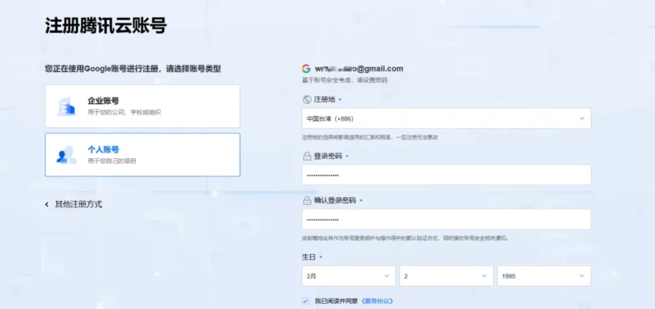Screen dimensions: 655x309
Task: Open the birthday year dropdown showing 1995
Action: click(544, 276)
